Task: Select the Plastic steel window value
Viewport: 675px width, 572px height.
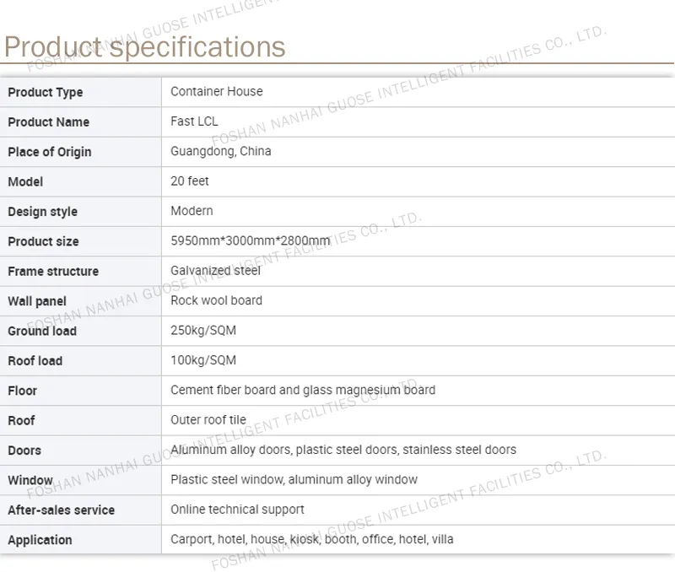Action: [x=294, y=479]
